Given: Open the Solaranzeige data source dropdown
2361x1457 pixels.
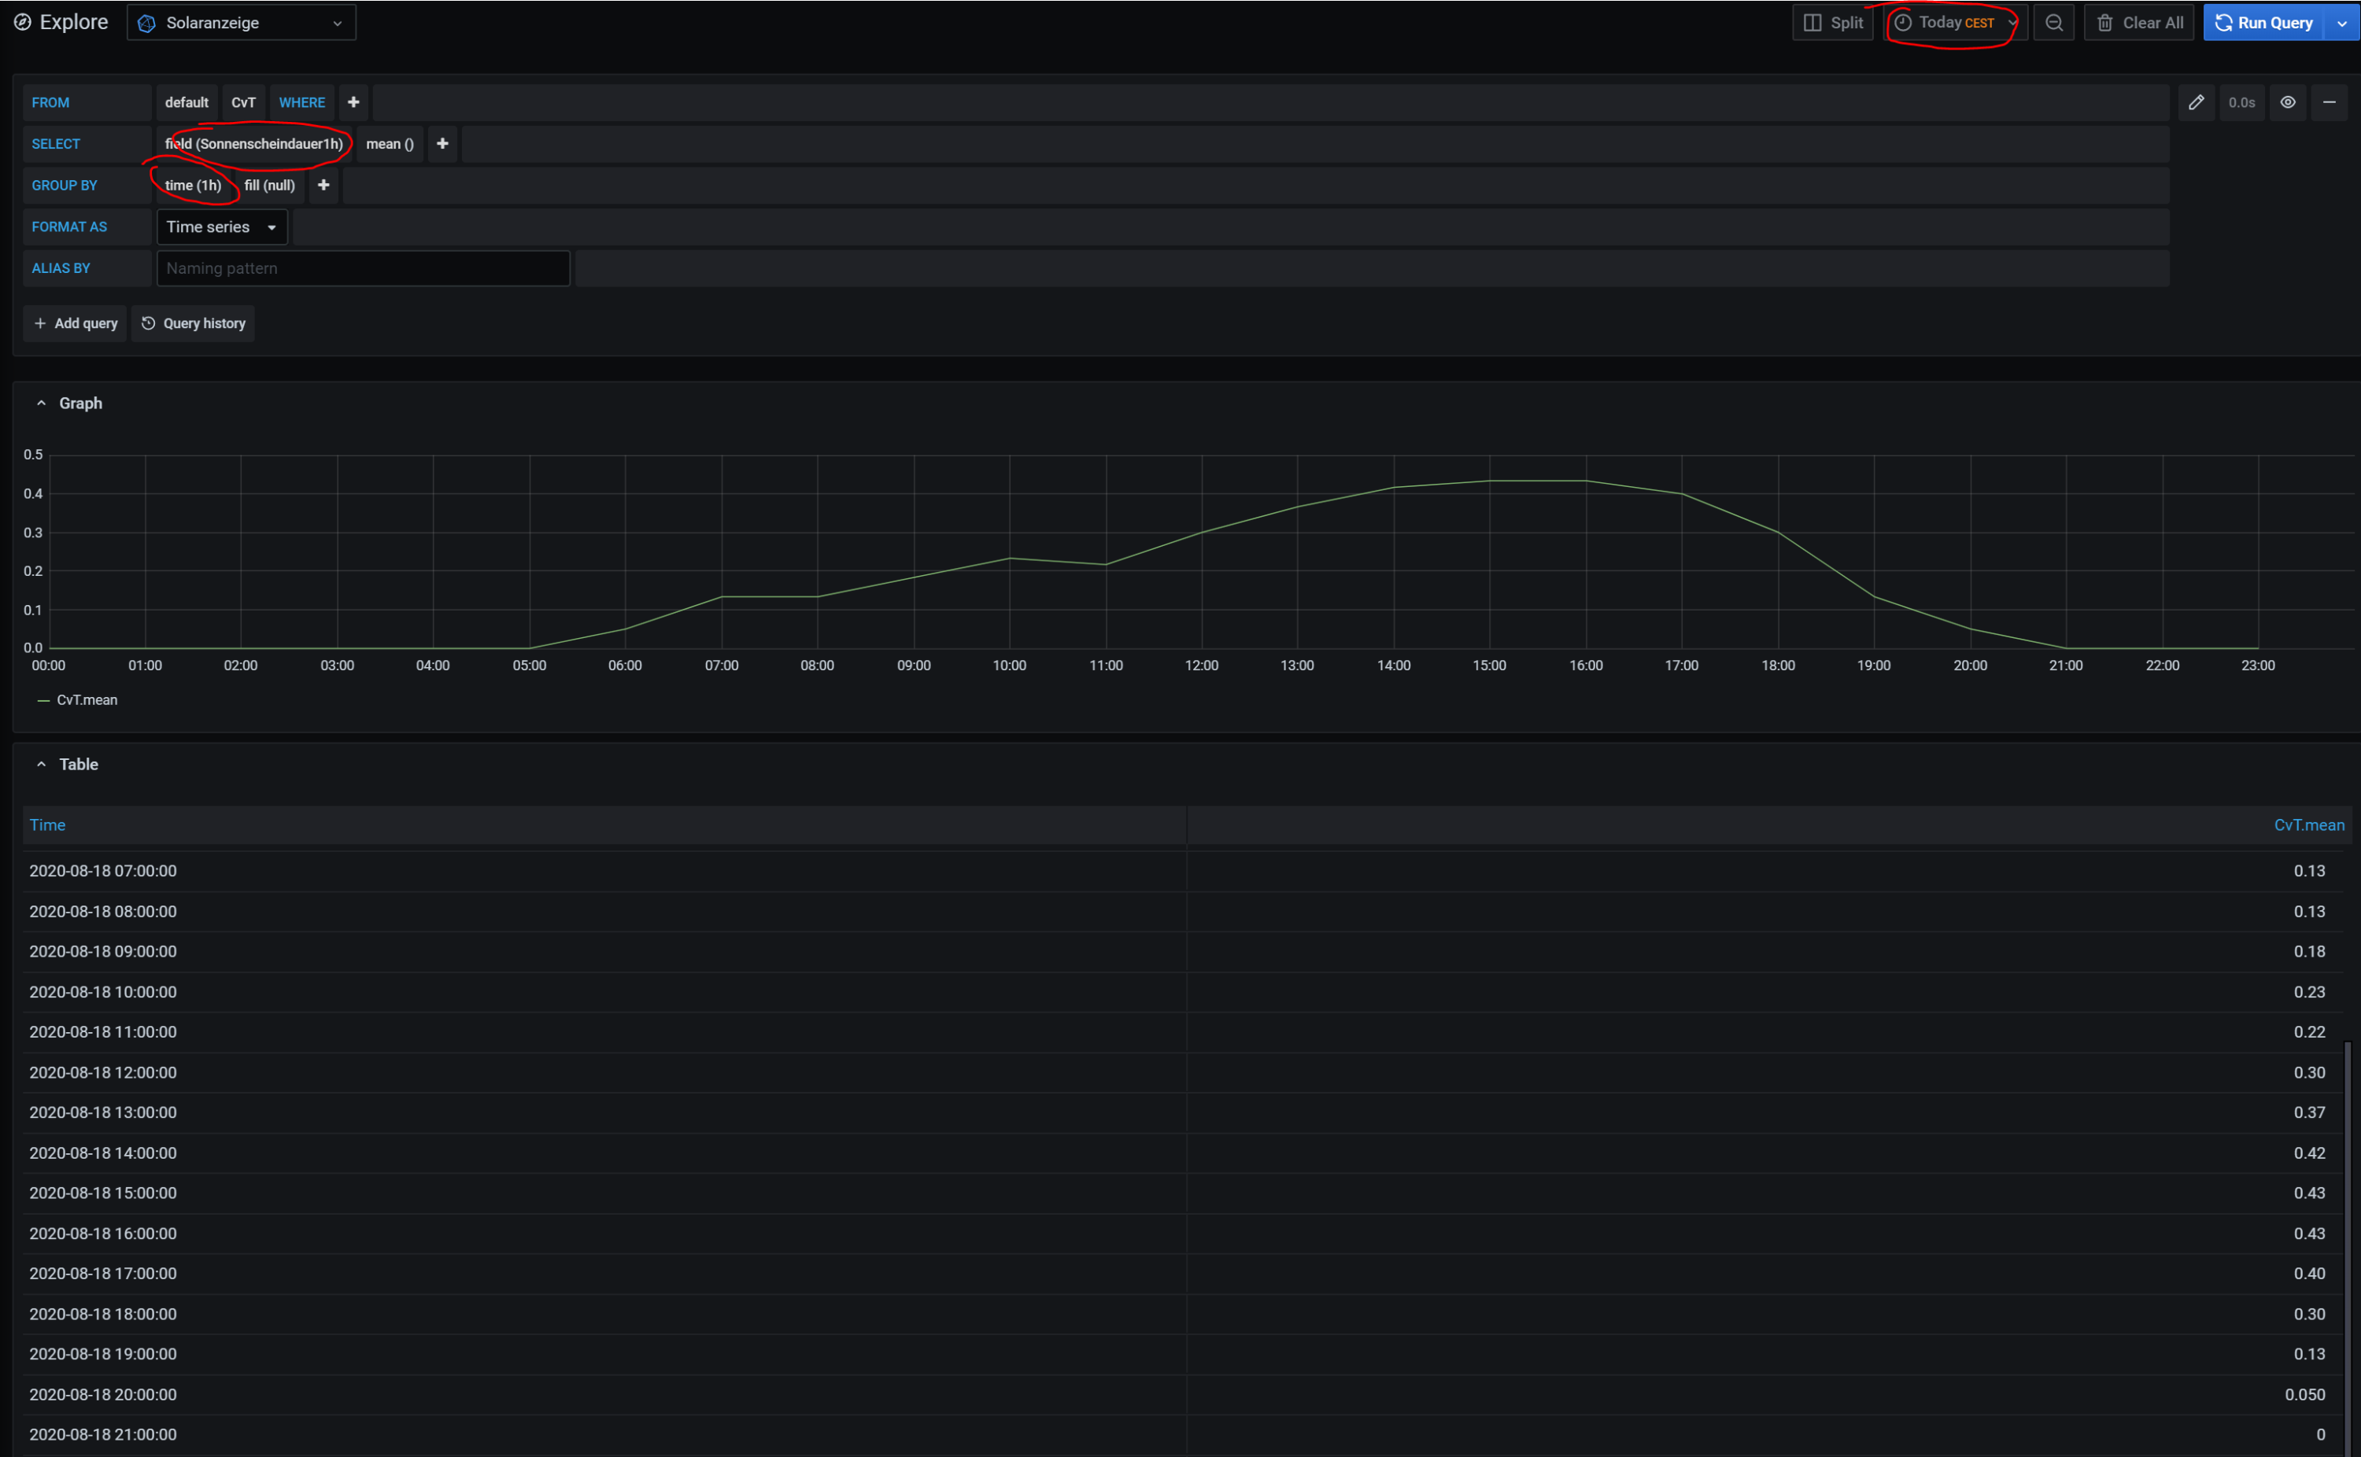Looking at the screenshot, I should pyautogui.click(x=241, y=22).
